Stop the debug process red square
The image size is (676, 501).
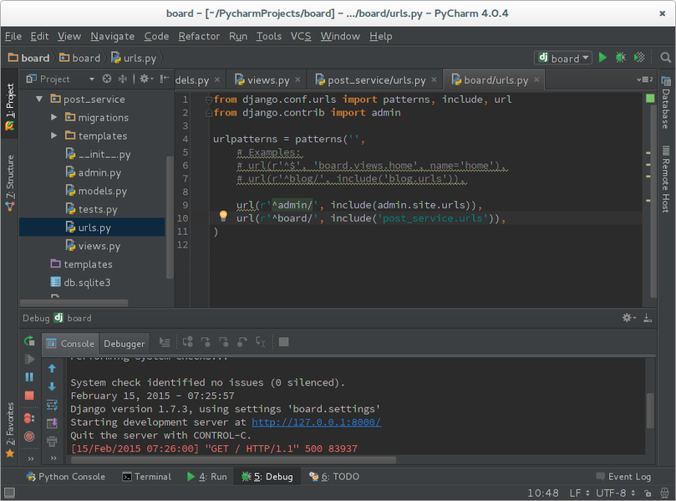click(29, 396)
